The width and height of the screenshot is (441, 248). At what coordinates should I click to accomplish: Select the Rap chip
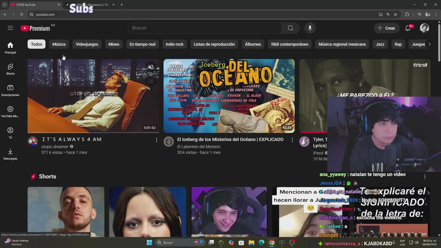pyautogui.click(x=398, y=44)
